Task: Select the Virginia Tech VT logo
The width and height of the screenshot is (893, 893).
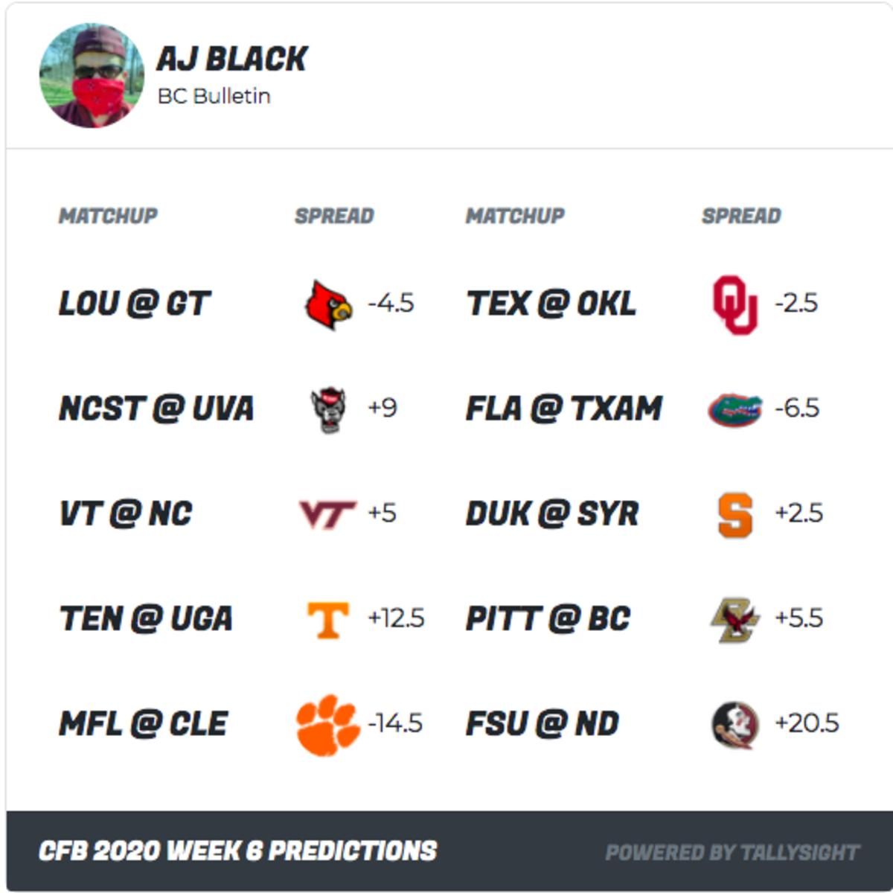Action: pyautogui.click(x=327, y=514)
